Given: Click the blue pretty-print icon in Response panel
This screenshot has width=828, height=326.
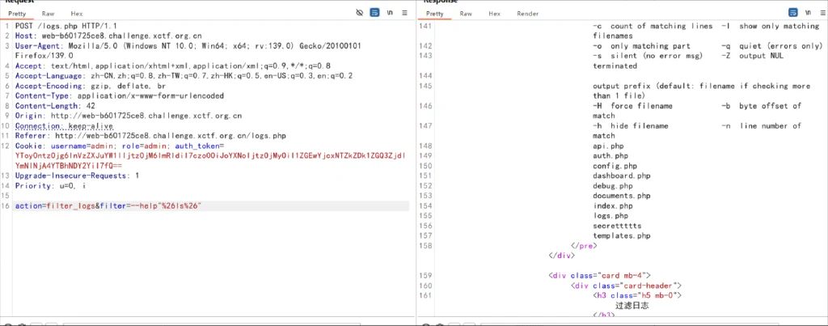Looking at the screenshot, I should coord(793,13).
